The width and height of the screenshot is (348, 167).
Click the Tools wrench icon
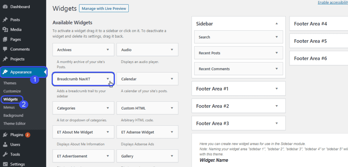[5, 154]
